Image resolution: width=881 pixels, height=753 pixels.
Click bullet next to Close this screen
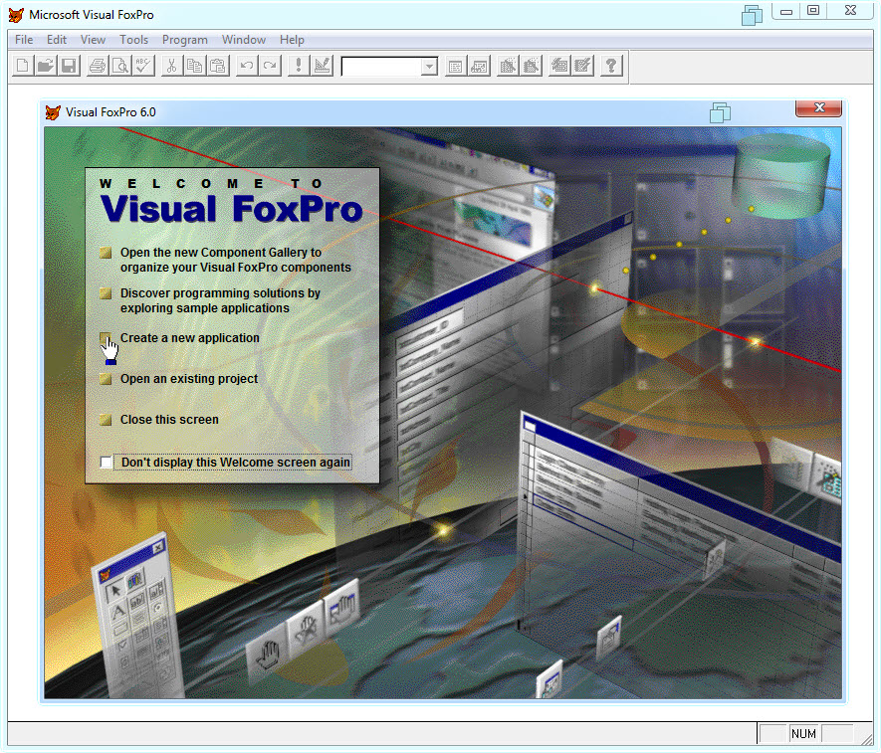(106, 420)
